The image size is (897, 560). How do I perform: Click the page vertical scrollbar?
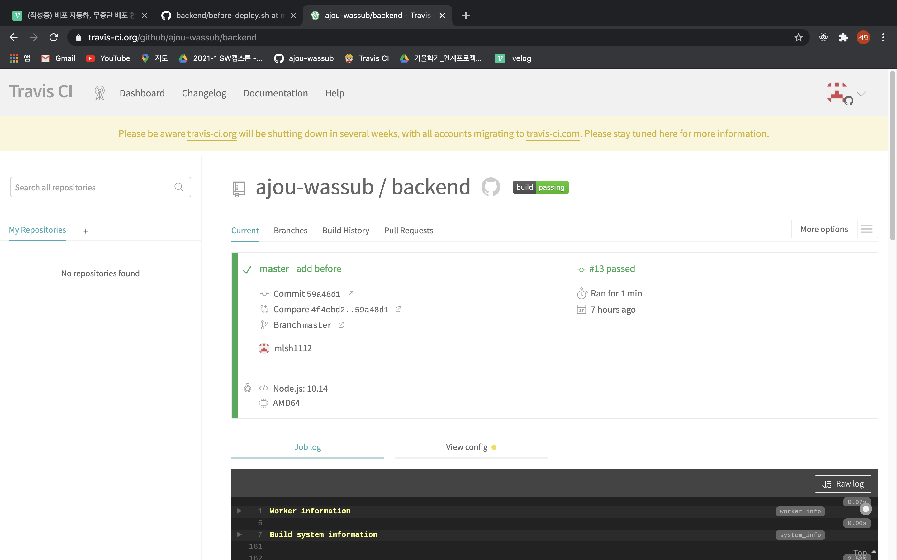click(x=892, y=156)
